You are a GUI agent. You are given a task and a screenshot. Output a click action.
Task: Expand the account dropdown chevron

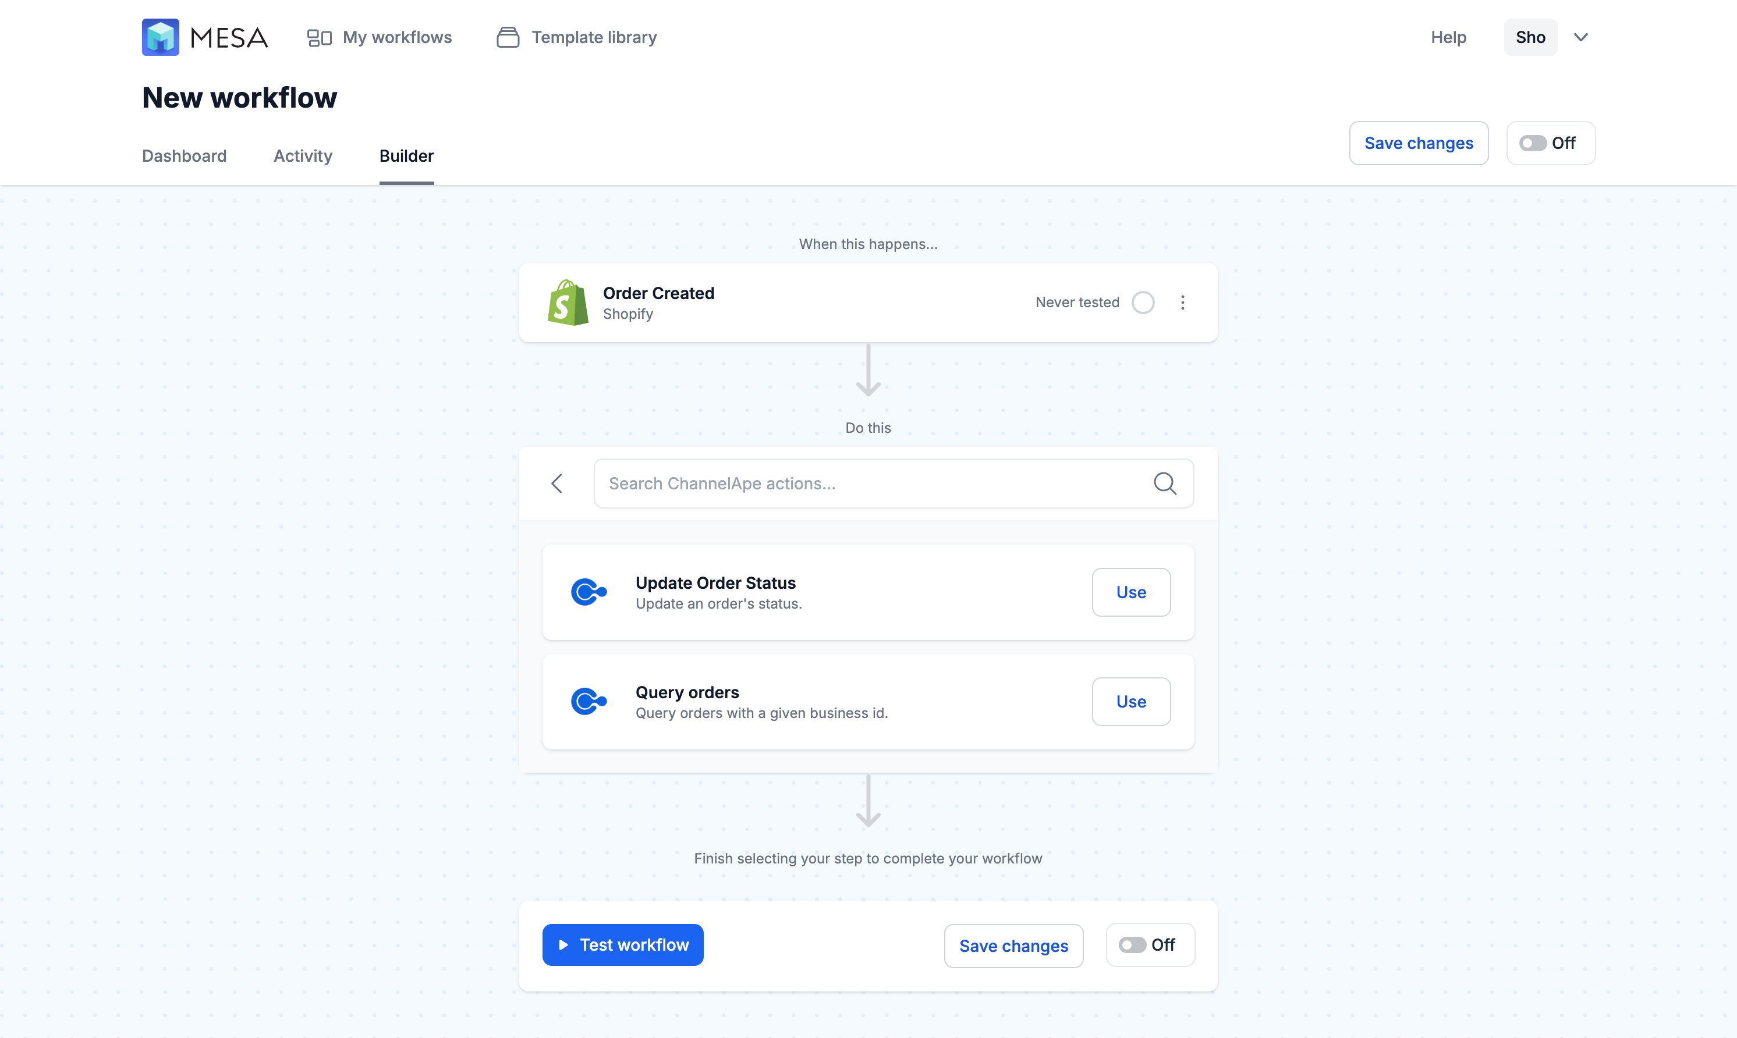1580,37
